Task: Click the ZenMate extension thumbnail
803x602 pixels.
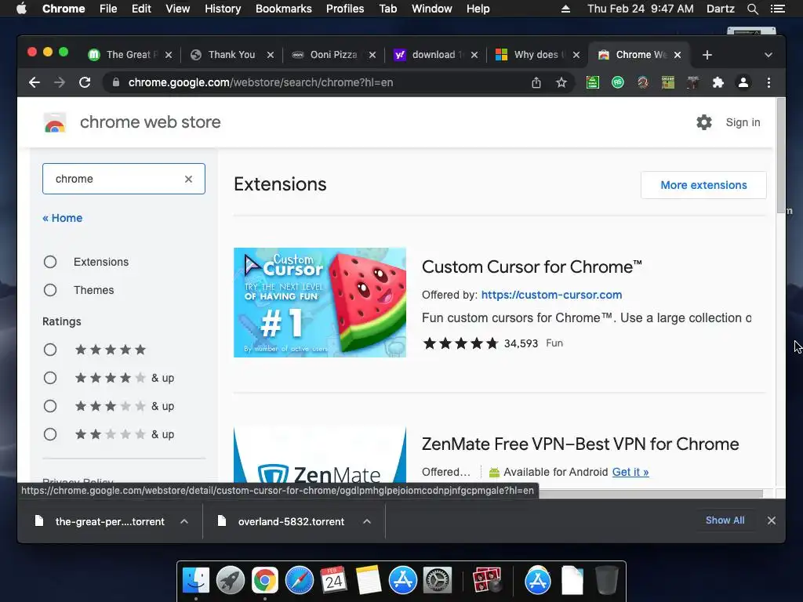Action: tap(320, 455)
